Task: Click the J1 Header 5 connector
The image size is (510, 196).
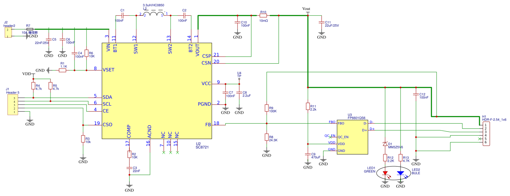Action: (13, 105)
